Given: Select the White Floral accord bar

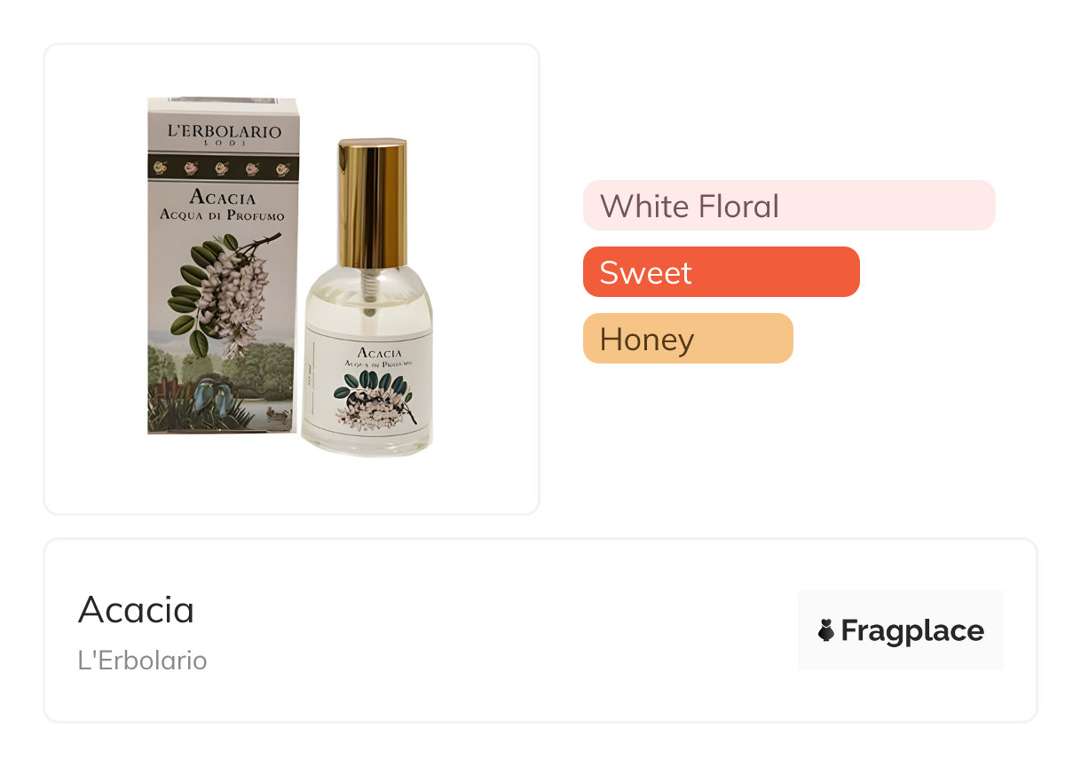Looking at the screenshot, I should (788, 206).
